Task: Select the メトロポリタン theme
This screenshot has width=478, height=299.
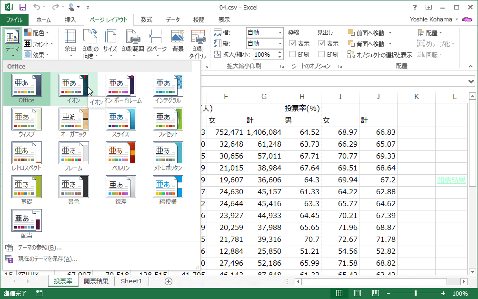Action: coord(168,156)
